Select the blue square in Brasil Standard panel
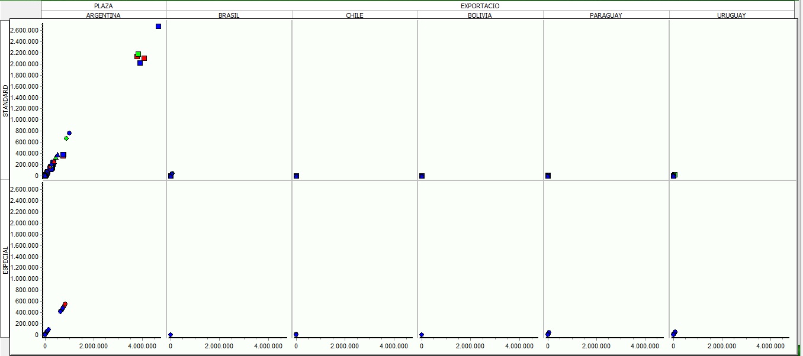The width and height of the screenshot is (803, 356). tap(171, 176)
